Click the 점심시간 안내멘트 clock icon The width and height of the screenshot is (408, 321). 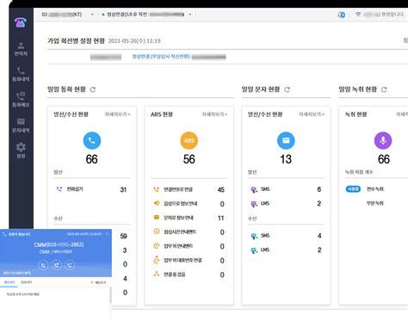coord(157,231)
